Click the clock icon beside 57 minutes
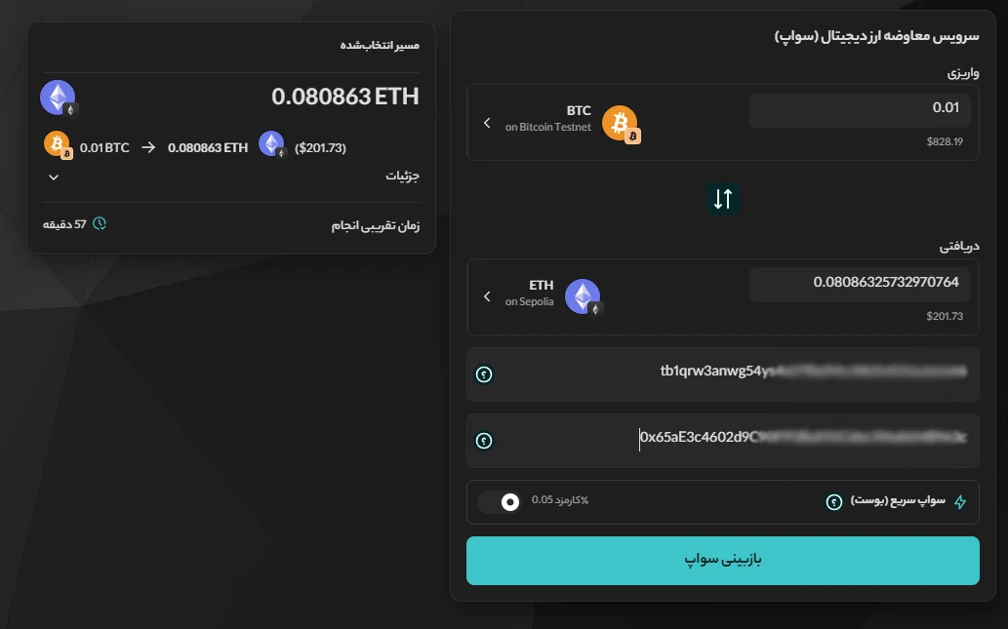Image resolution: width=1008 pixels, height=629 pixels. (100, 223)
